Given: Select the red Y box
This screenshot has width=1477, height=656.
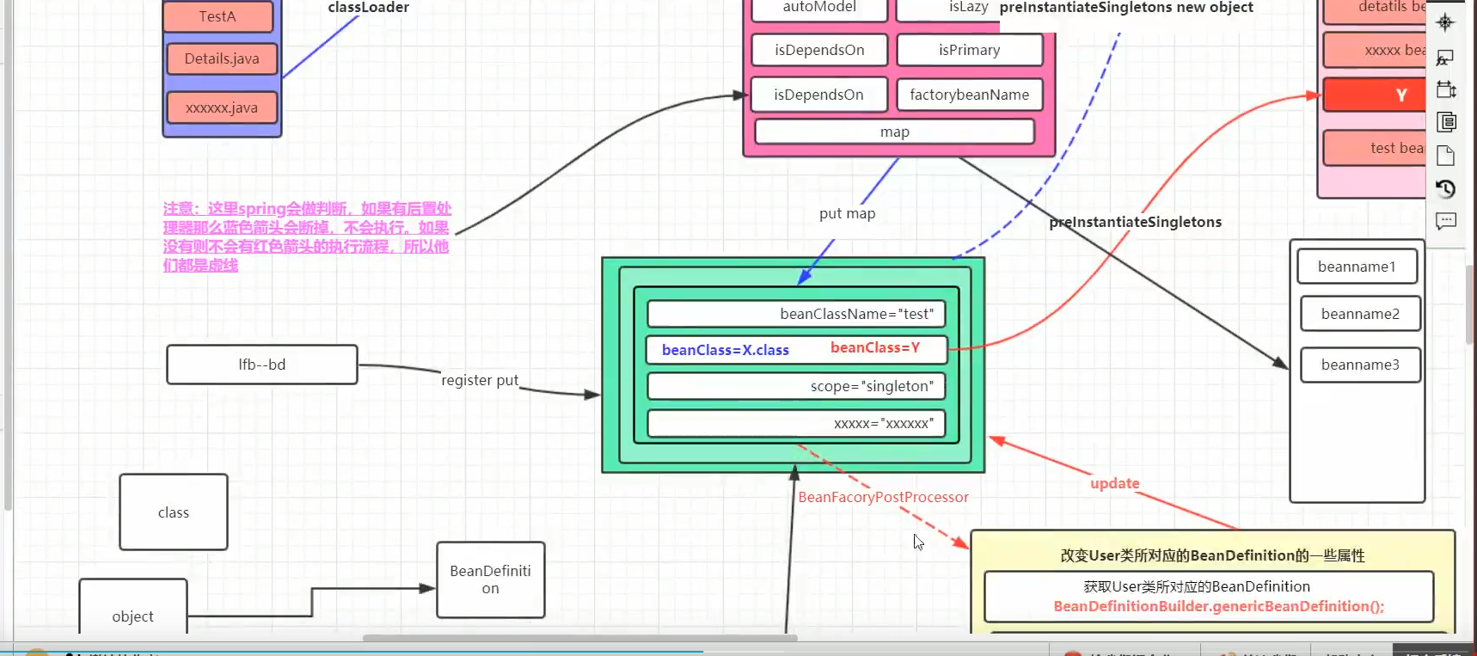Looking at the screenshot, I should [1376, 95].
